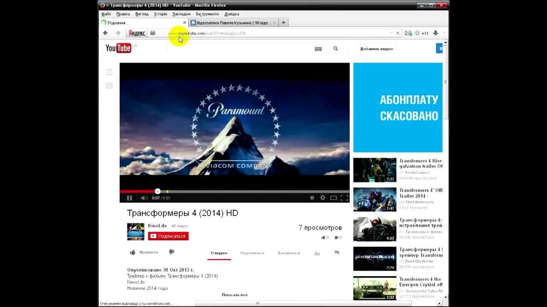The image size is (547, 307).
Task: Click the YouTube search input field
Action: point(239,49)
